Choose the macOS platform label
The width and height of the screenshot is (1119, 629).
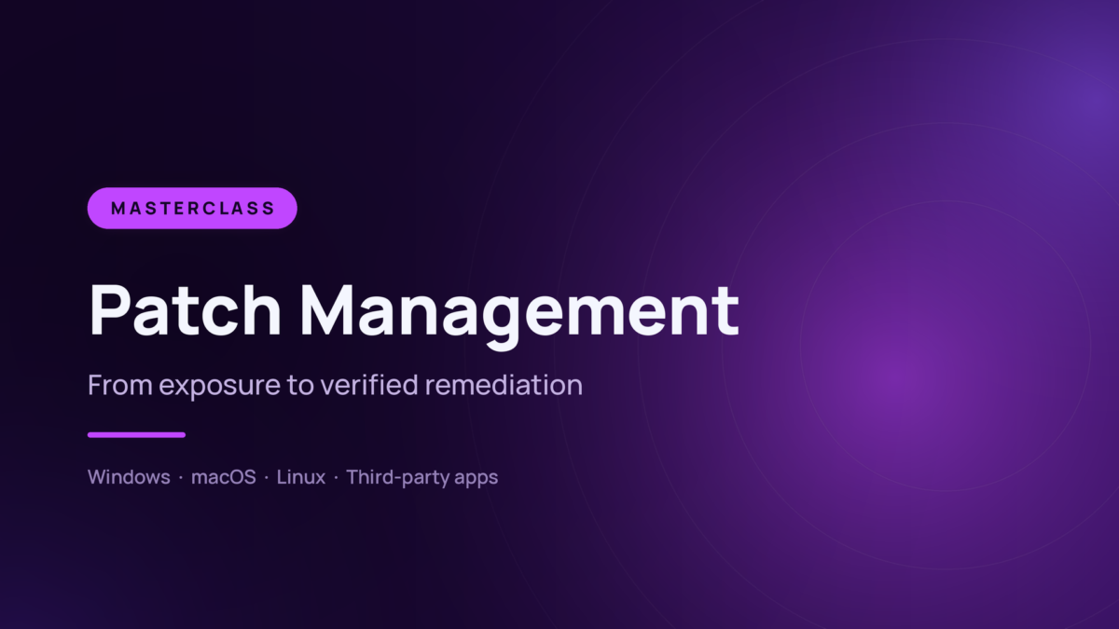click(x=223, y=477)
